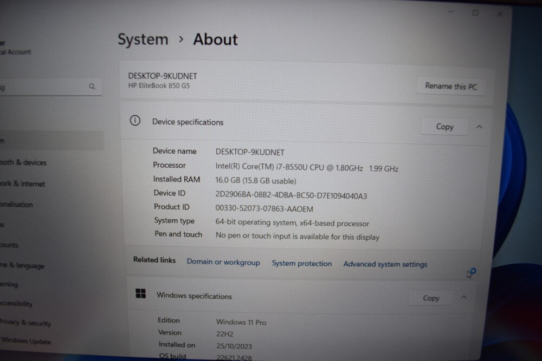Click the About page title
The height and width of the screenshot is (361, 542).
(215, 40)
